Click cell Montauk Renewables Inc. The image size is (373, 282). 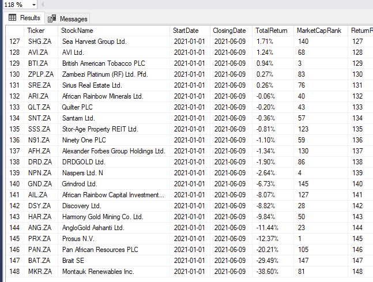[114, 272]
